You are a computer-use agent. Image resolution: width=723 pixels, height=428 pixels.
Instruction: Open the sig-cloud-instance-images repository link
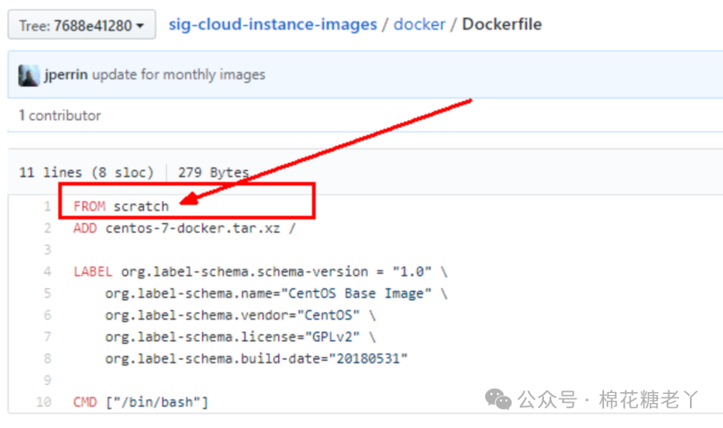pyautogui.click(x=273, y=24)
